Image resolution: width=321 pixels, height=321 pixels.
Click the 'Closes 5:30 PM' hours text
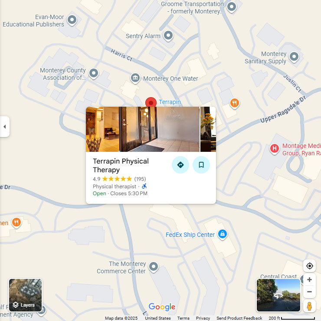point(129,193)
